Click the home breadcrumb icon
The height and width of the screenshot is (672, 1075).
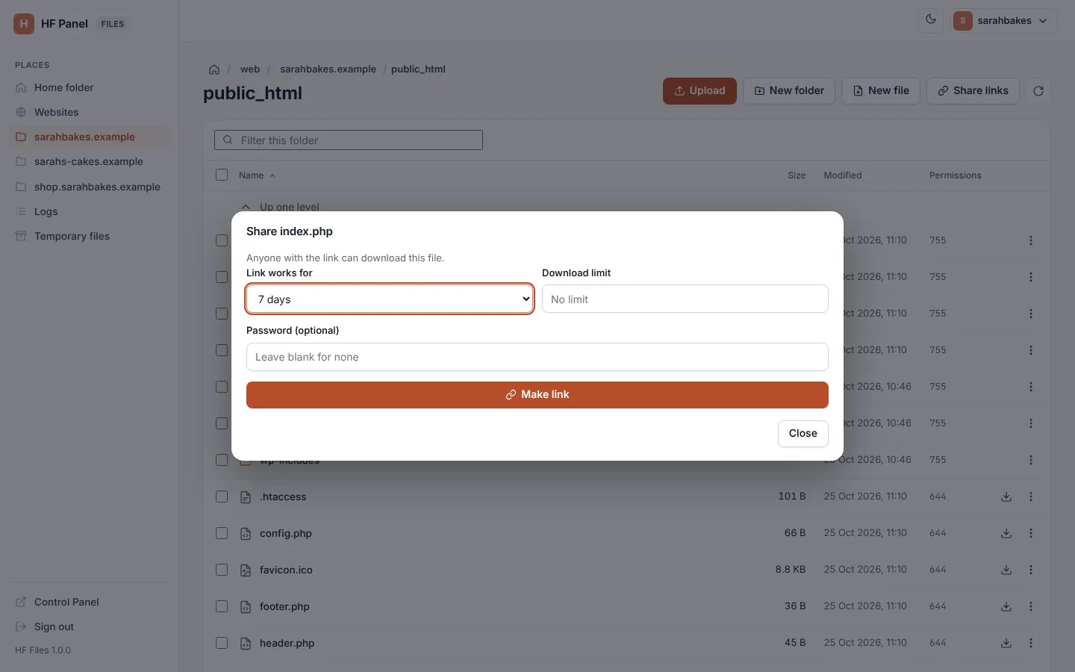coord(214,69)
